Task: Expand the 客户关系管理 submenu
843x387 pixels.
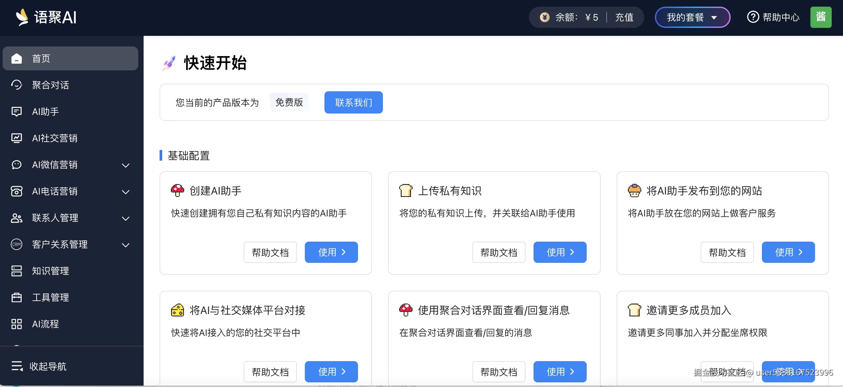Action: click(126, 245)
